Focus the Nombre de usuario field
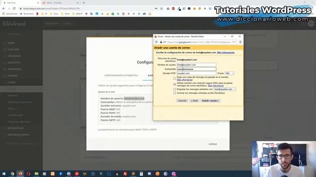 197,65
